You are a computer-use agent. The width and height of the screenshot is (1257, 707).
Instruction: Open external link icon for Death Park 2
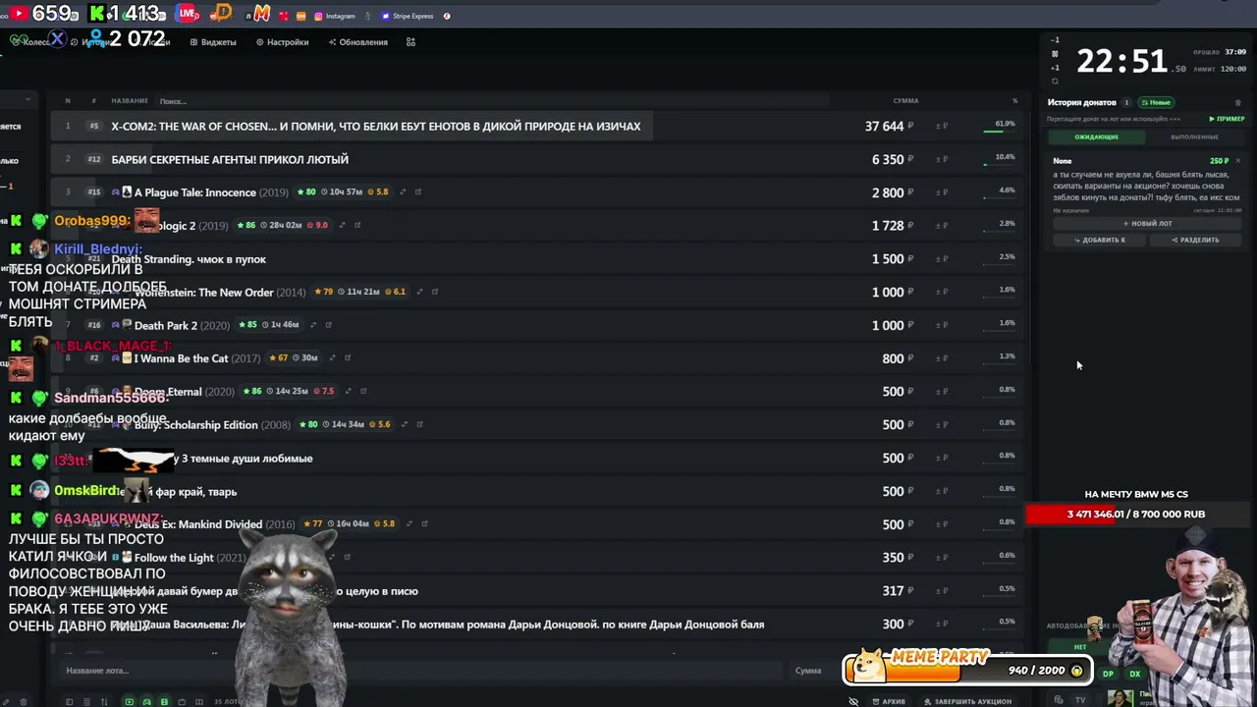coord(328,325)
